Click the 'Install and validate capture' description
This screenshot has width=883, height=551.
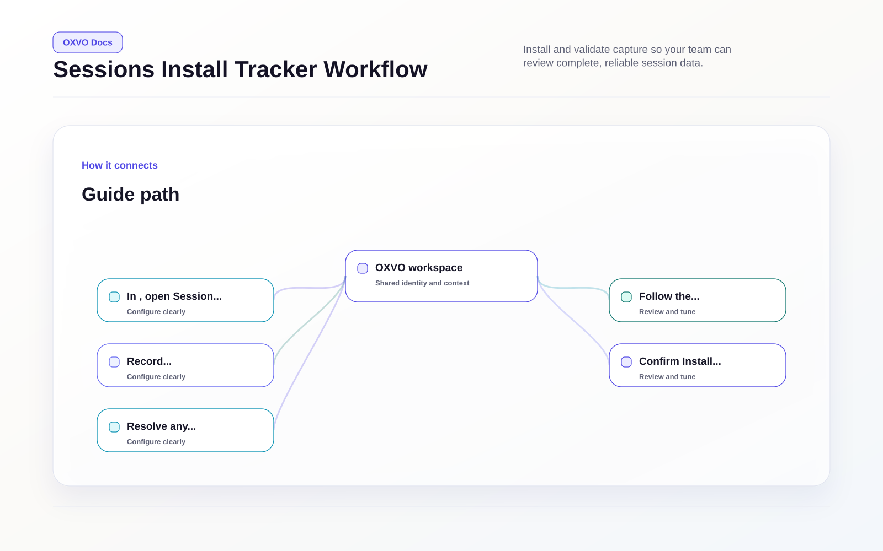(x=627, y=56)
